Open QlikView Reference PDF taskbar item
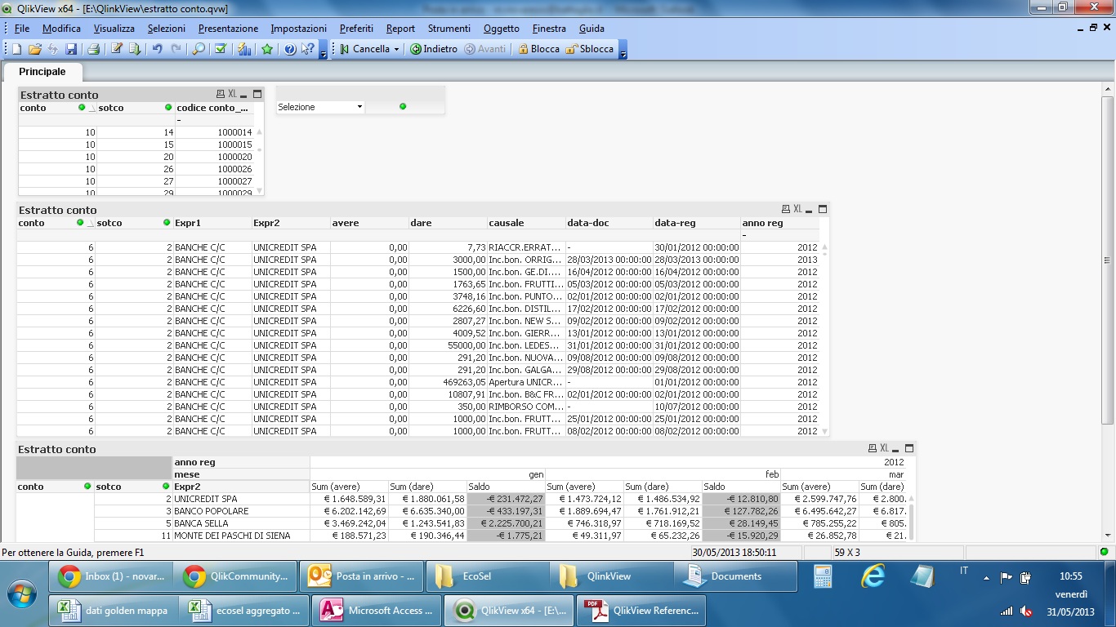 click(x=641, y=611)
